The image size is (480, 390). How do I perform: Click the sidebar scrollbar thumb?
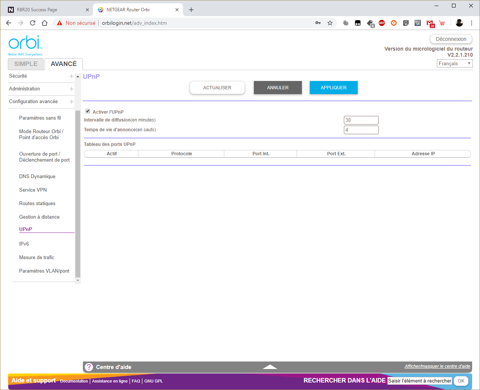78,194
